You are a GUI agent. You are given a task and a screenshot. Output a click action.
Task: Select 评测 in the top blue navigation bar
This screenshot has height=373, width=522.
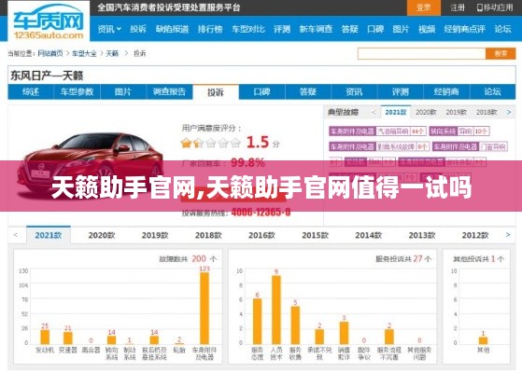(282, 29)
